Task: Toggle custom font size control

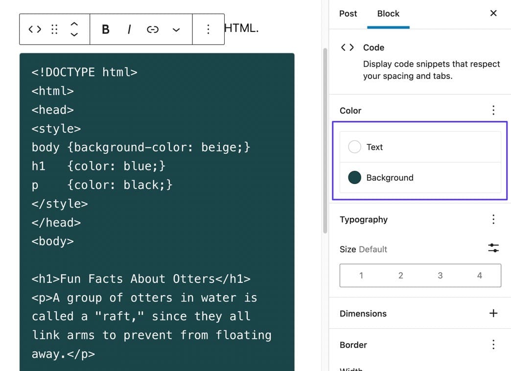Action: tap(493, 248)
